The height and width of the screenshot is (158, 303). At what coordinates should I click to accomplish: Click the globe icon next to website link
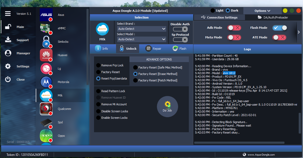pyautogui.click(x=244, y=155)
